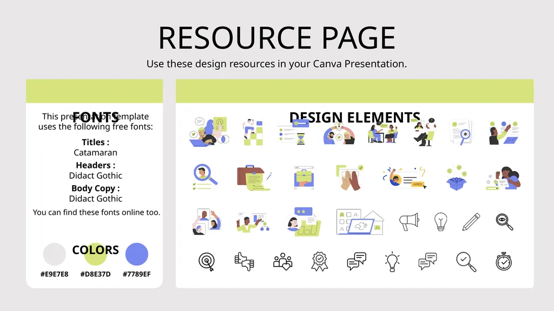Click the award badge with checkmark icon
Viewport: 554px width, 311px height.
point(319,261)
